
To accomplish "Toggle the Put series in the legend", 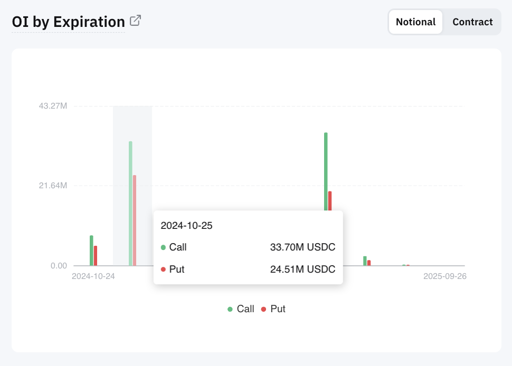I will pos(273,309).
